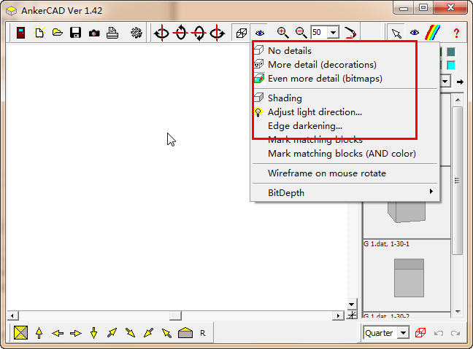Save with the floppy disk icon
The width and height of the screenshot is (473, 349).
tap(75, 33)
